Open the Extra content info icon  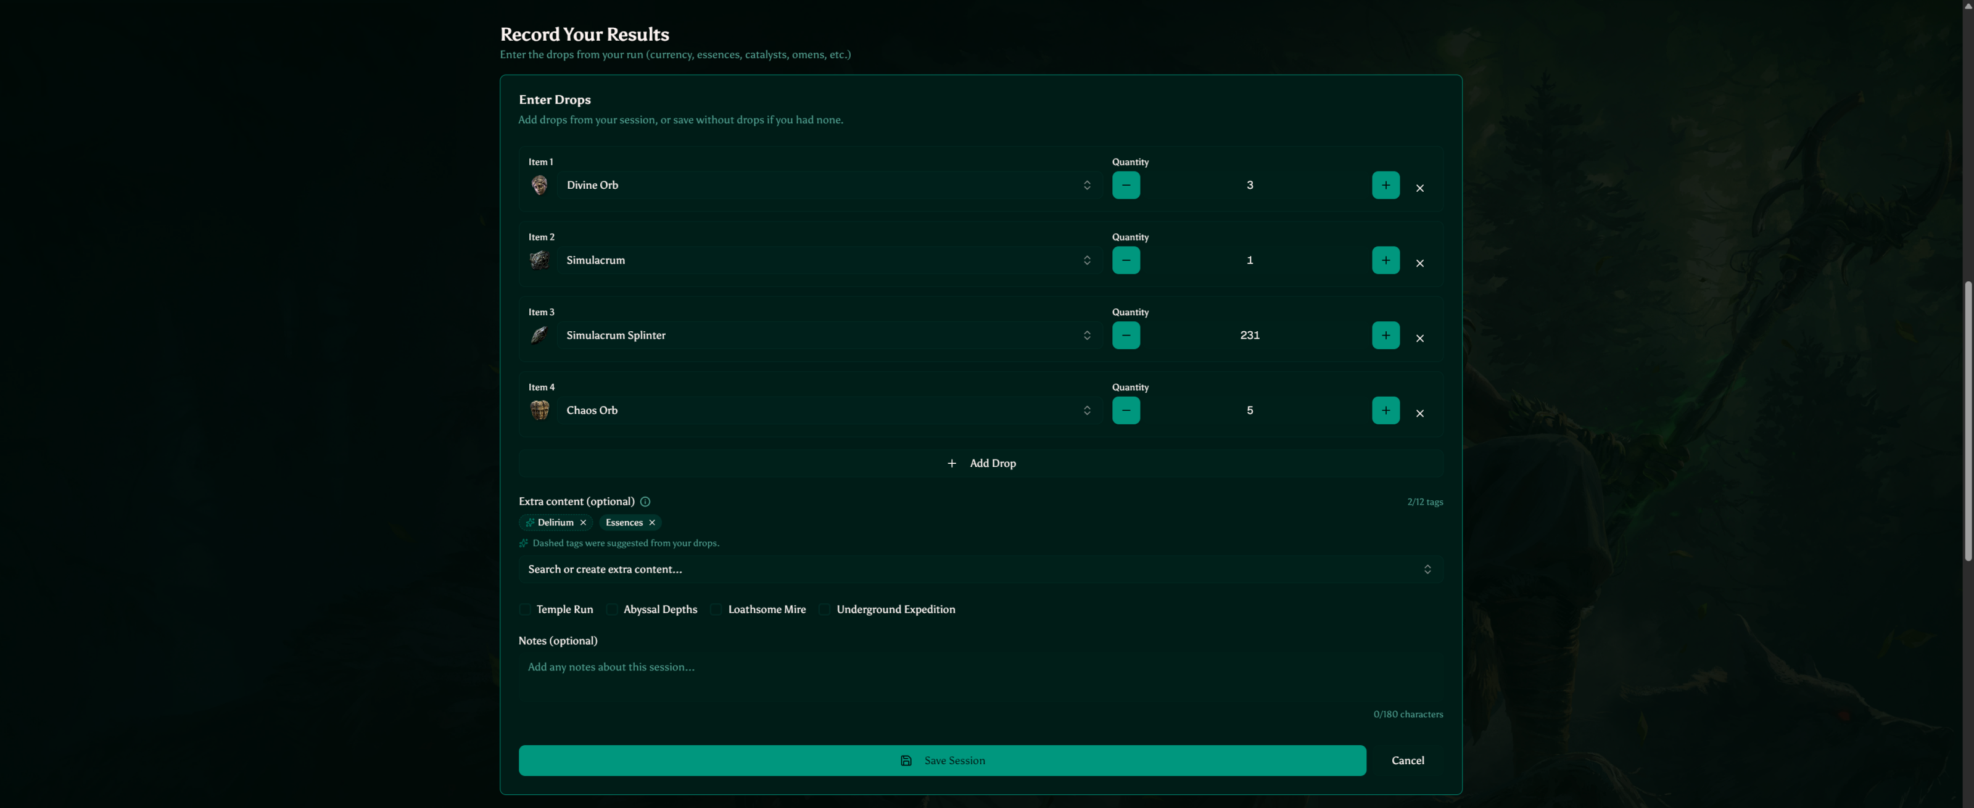point(645,501)
